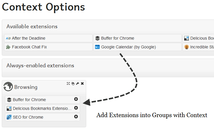This screenshot has height=132, width=214.
Task: Remove Delicious Bookmarks Extension from Browsing group
Action: click(x=76, y=108)
